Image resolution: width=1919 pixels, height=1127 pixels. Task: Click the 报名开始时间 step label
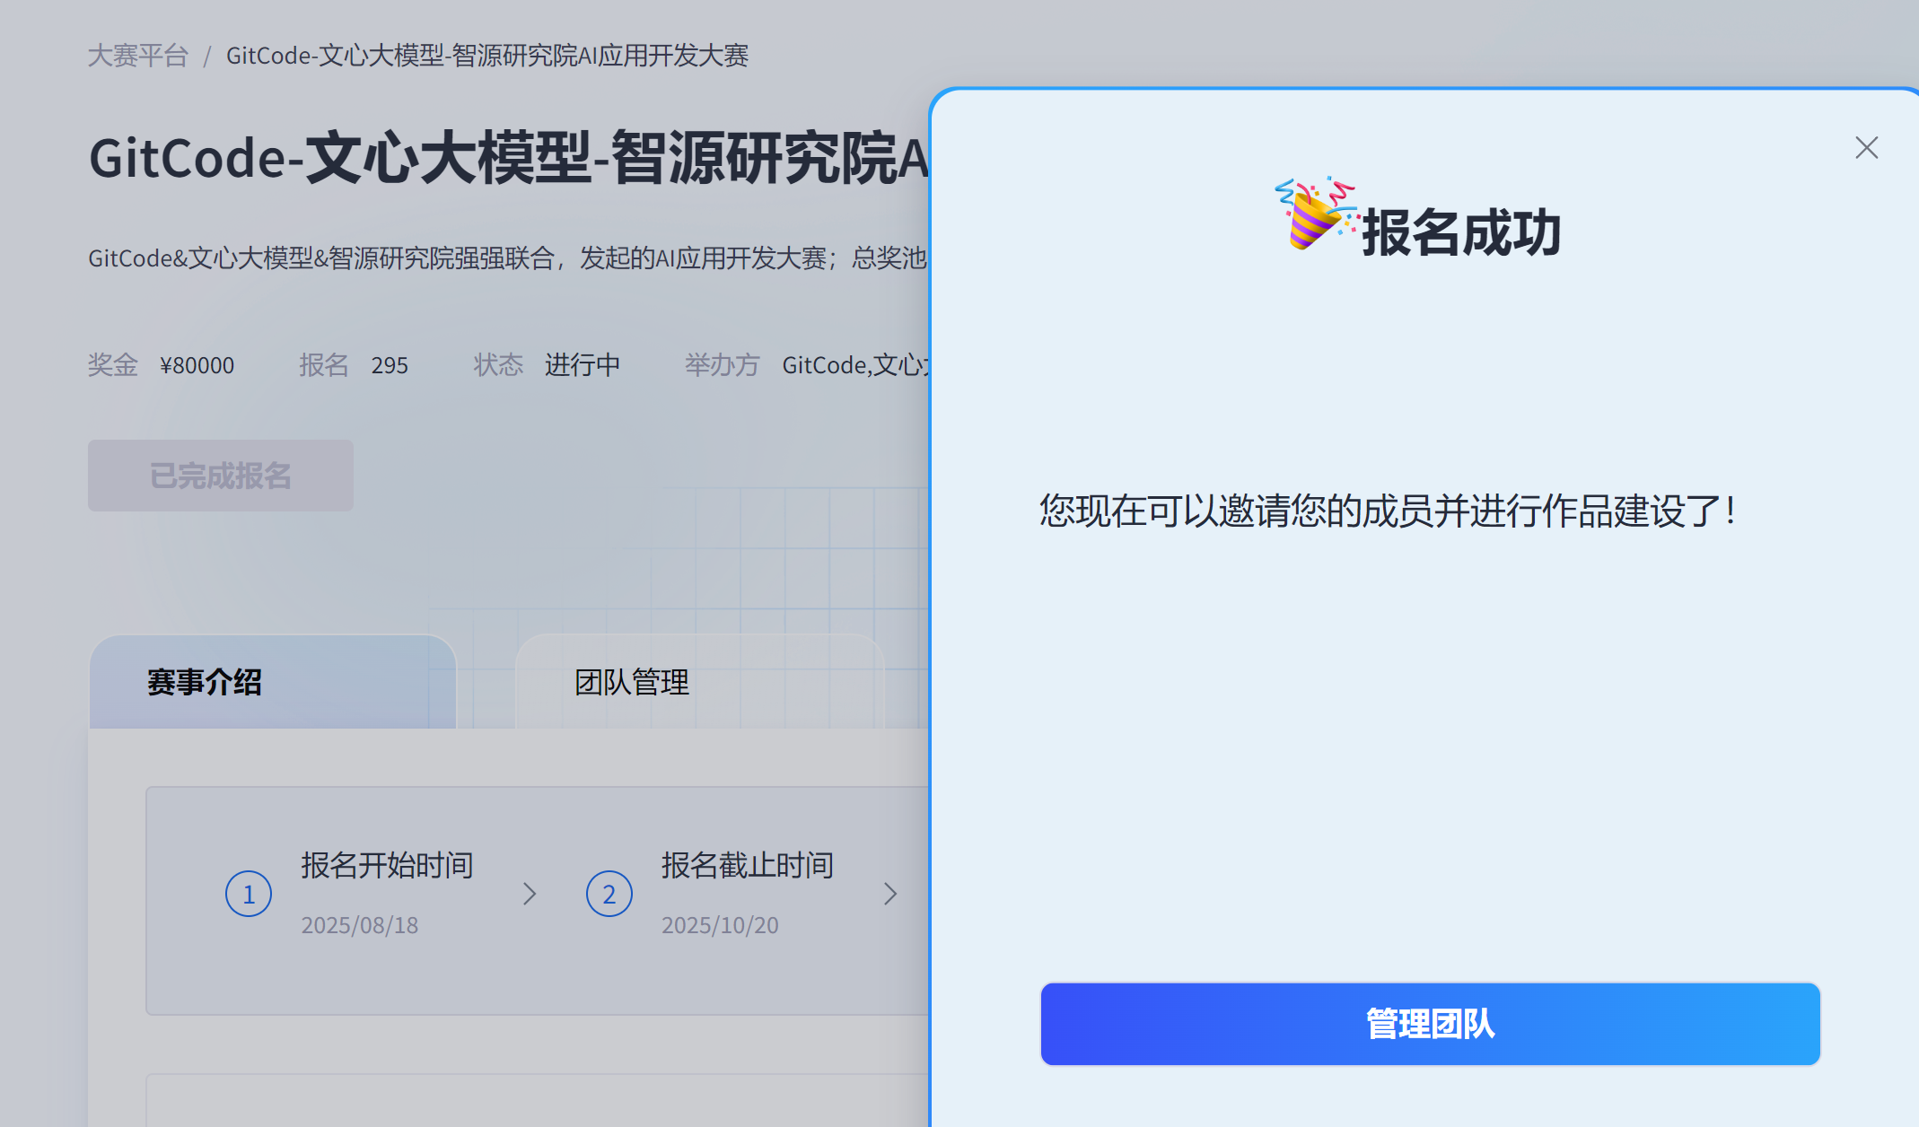tap(387, 865)
